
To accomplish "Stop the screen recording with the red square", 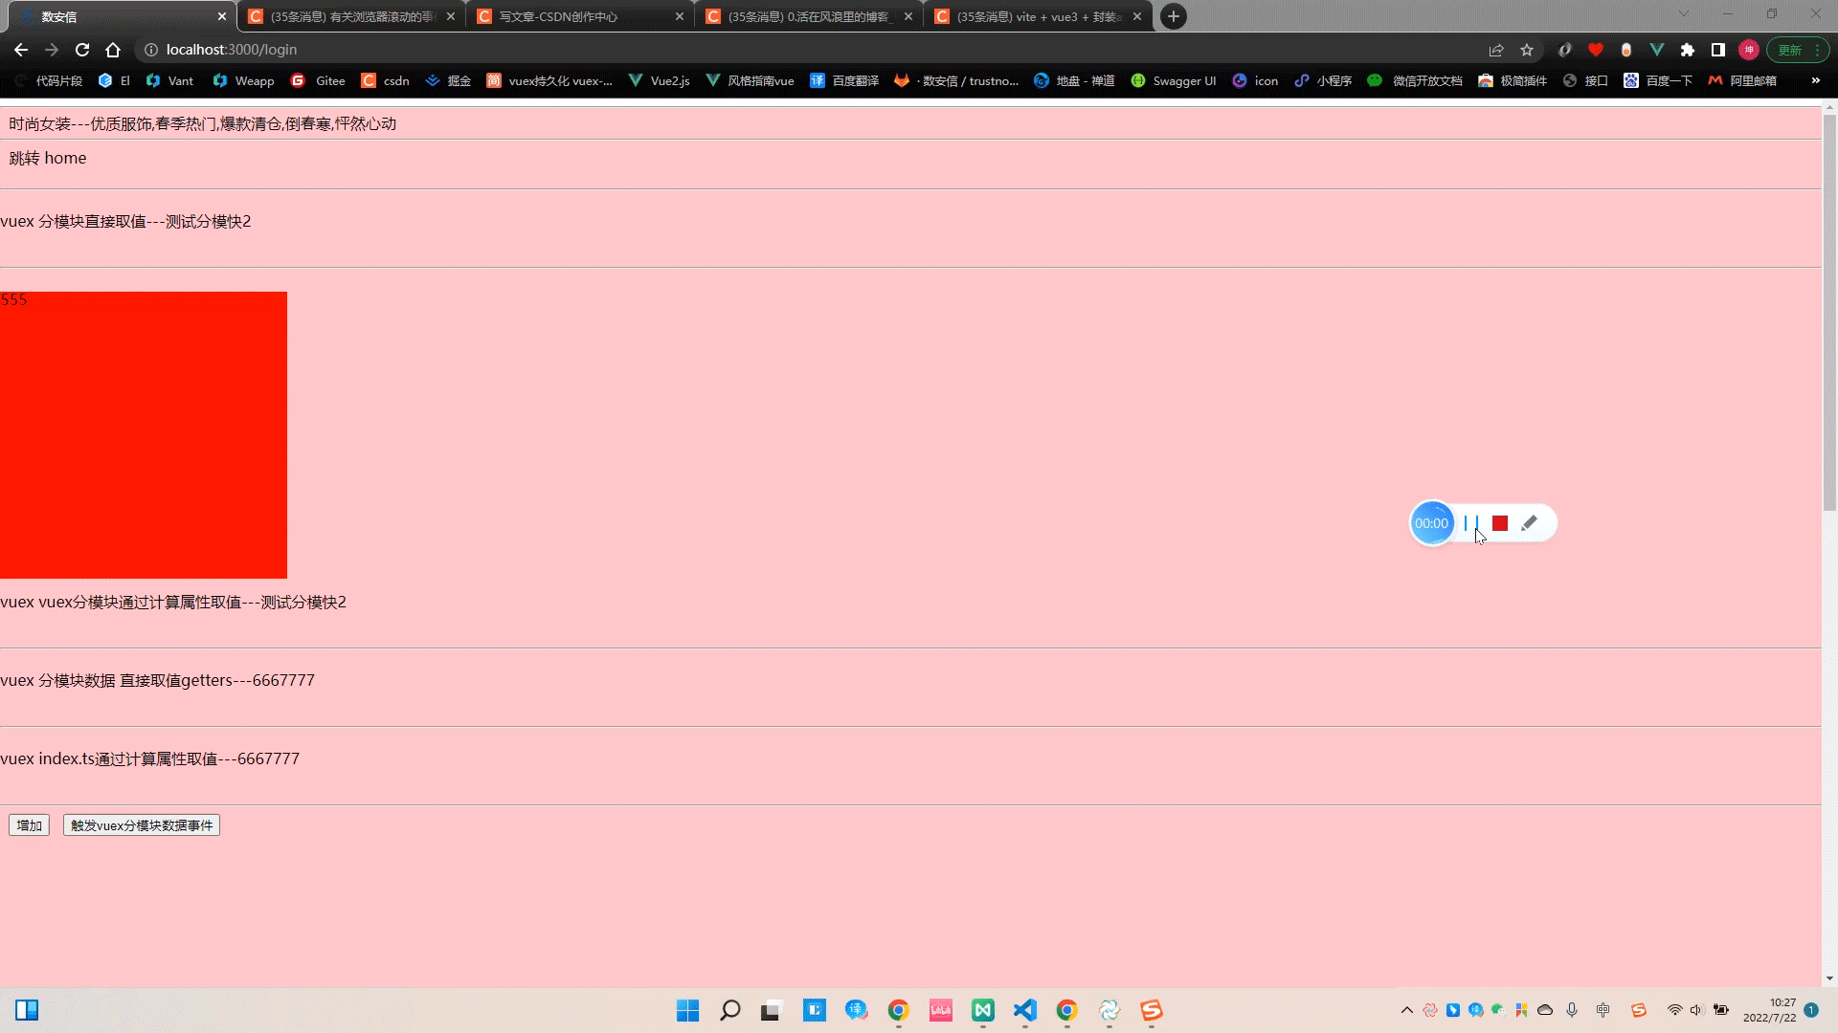I will point(1499,523).
